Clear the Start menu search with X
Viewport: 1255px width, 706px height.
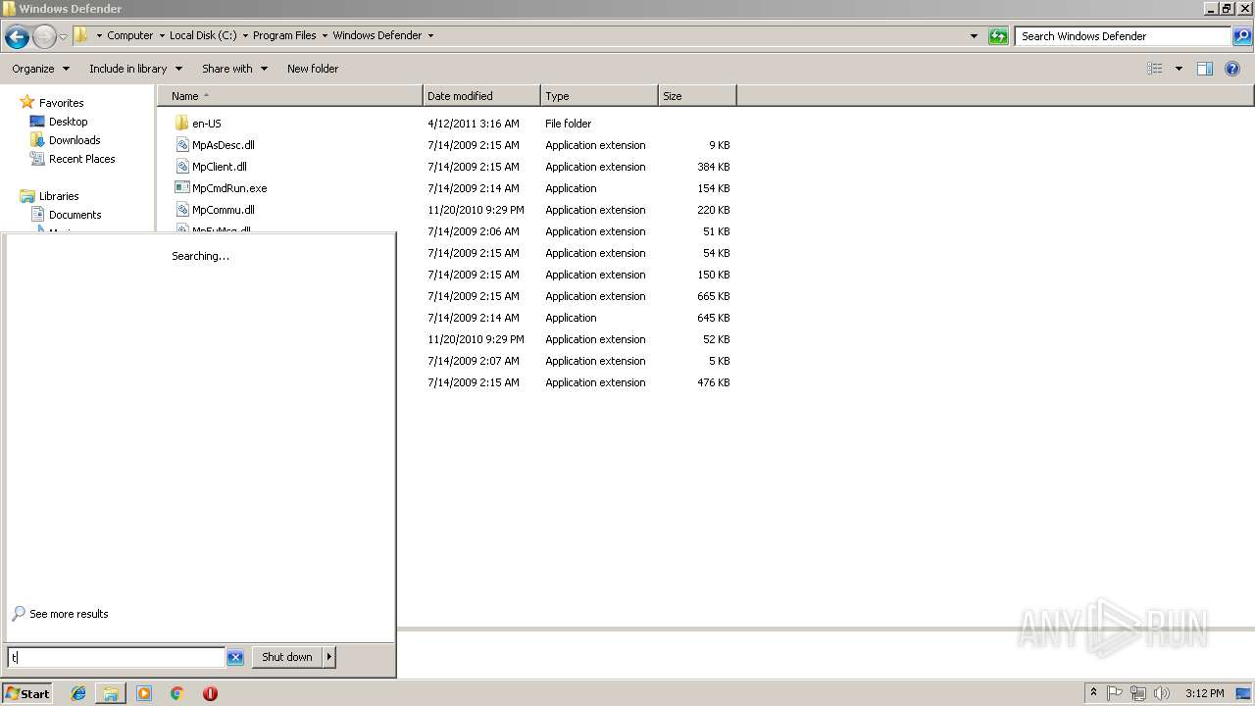235,657
